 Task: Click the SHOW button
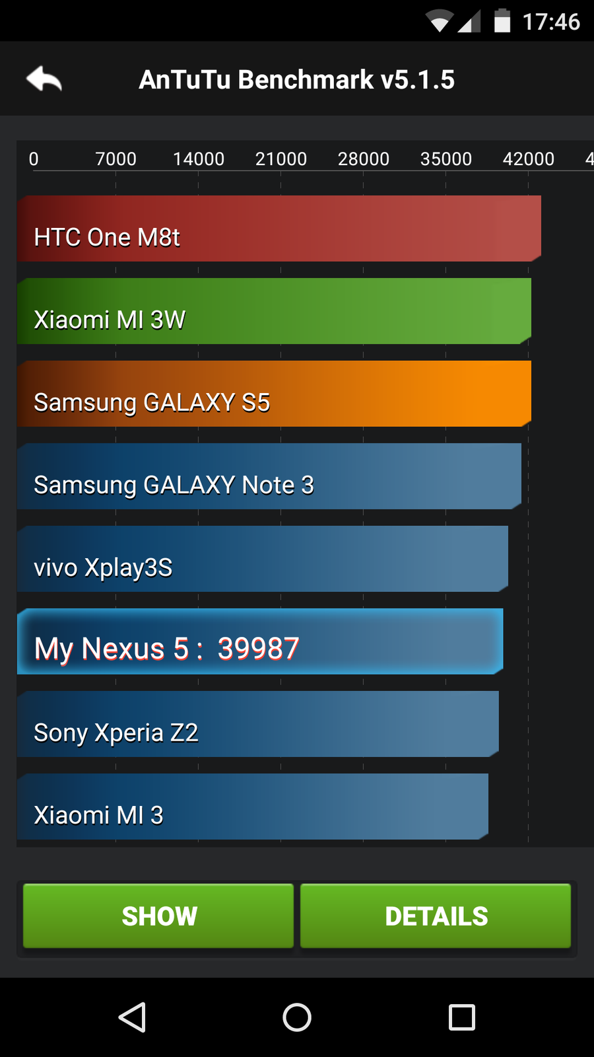point(158,916)
